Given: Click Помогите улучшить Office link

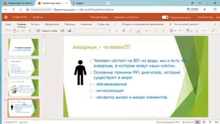Looking at the screenshot, I should click(168, 122).
